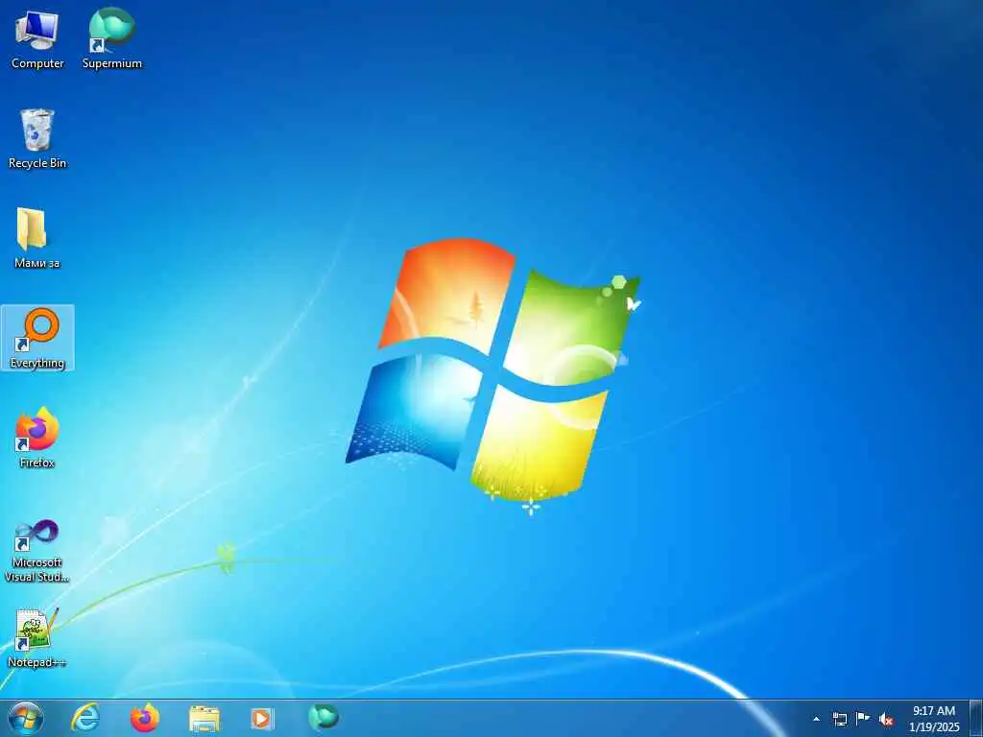This screenshot has width=983, height=737.
Task: Show hidden system tray icons
Action: [x=816, y=719]
